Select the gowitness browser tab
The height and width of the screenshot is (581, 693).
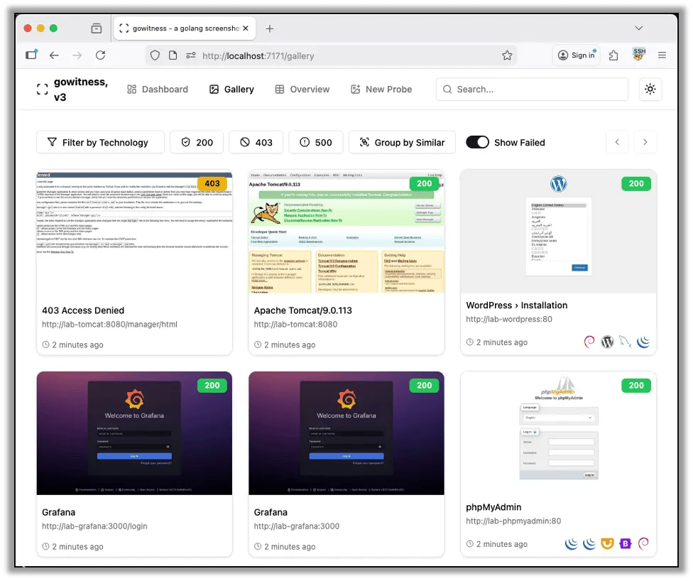pos(185,28)
